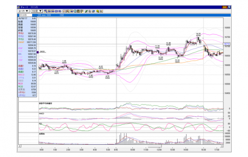Image resolution: width=248 pixels, height=157 pixels.
Task: Click the crossed tools icon at toolbar end
Action: click(x=101, y=11)
